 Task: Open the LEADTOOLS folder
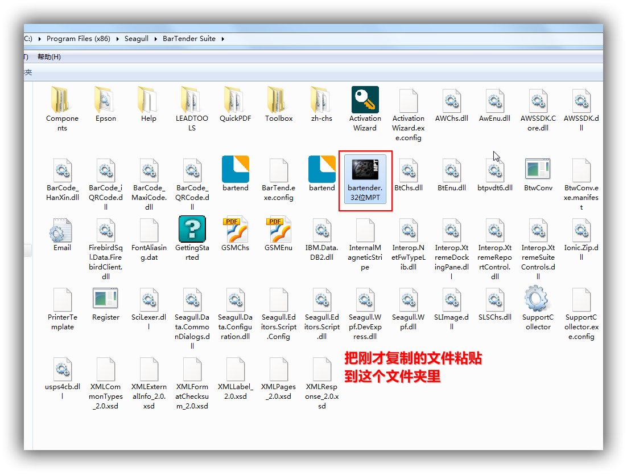192,100
